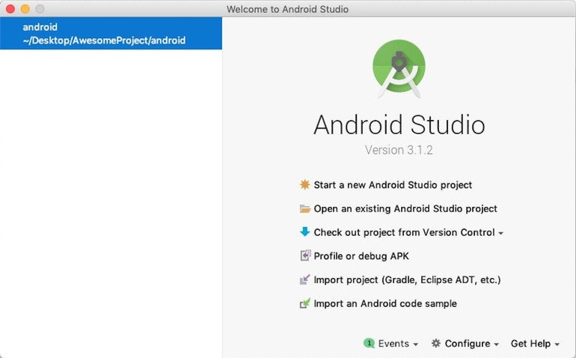Click Profile or debug APK
Viewport: 576px width, 358px height.
click(360, 256)
